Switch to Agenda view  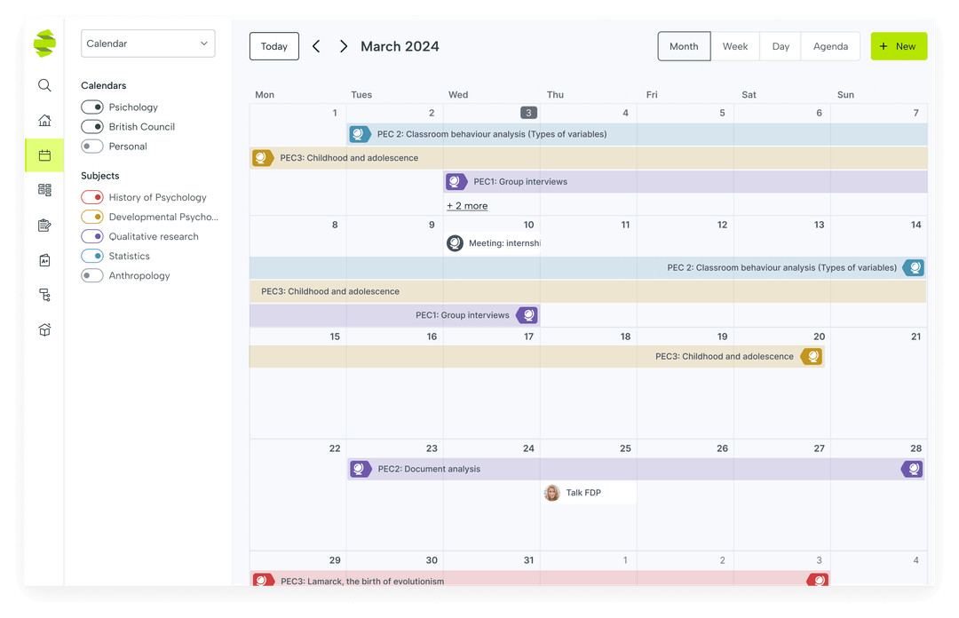830,45
